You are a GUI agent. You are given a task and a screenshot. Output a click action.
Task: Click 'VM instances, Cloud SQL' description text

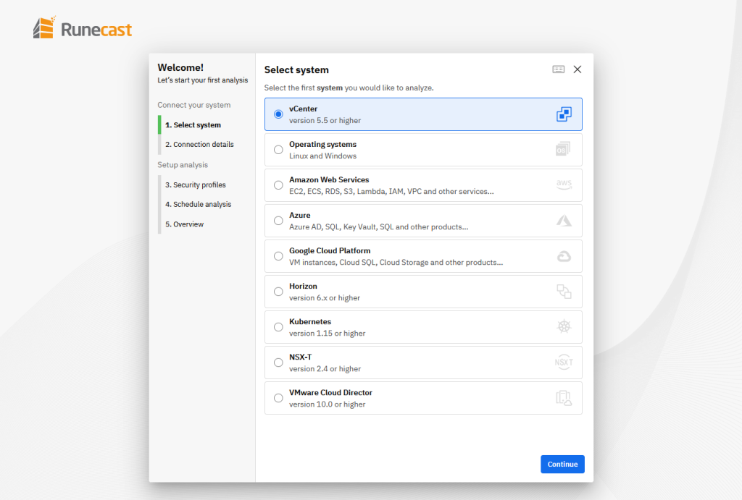[396, 262]
